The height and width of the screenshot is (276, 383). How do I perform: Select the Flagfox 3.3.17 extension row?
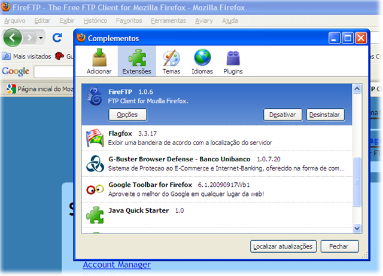coord(217,138)
